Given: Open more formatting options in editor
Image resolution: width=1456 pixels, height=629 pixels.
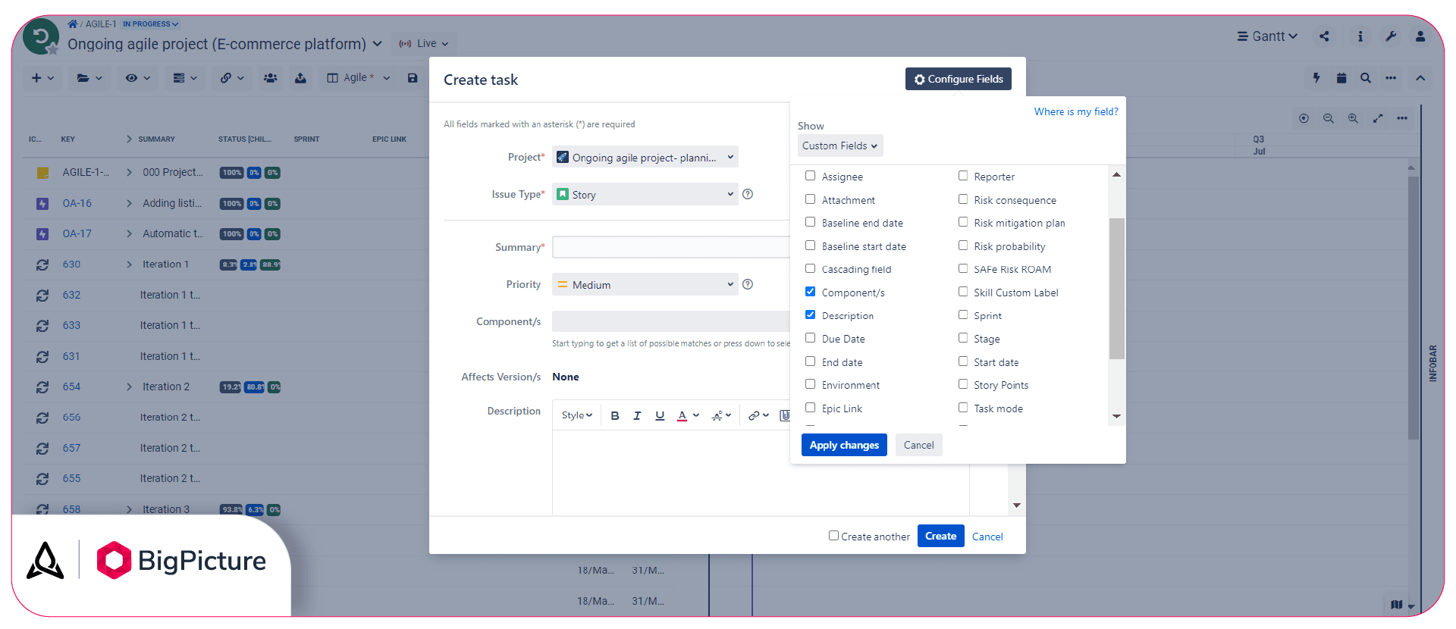Looking at the screenshot, I should [721, 415].
